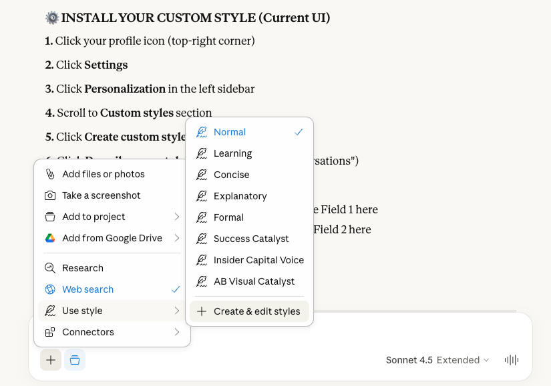Pick the Insider Capital Voice style
Image resolution: width=551 pixels, height=386 pixels.
point(258,260)
